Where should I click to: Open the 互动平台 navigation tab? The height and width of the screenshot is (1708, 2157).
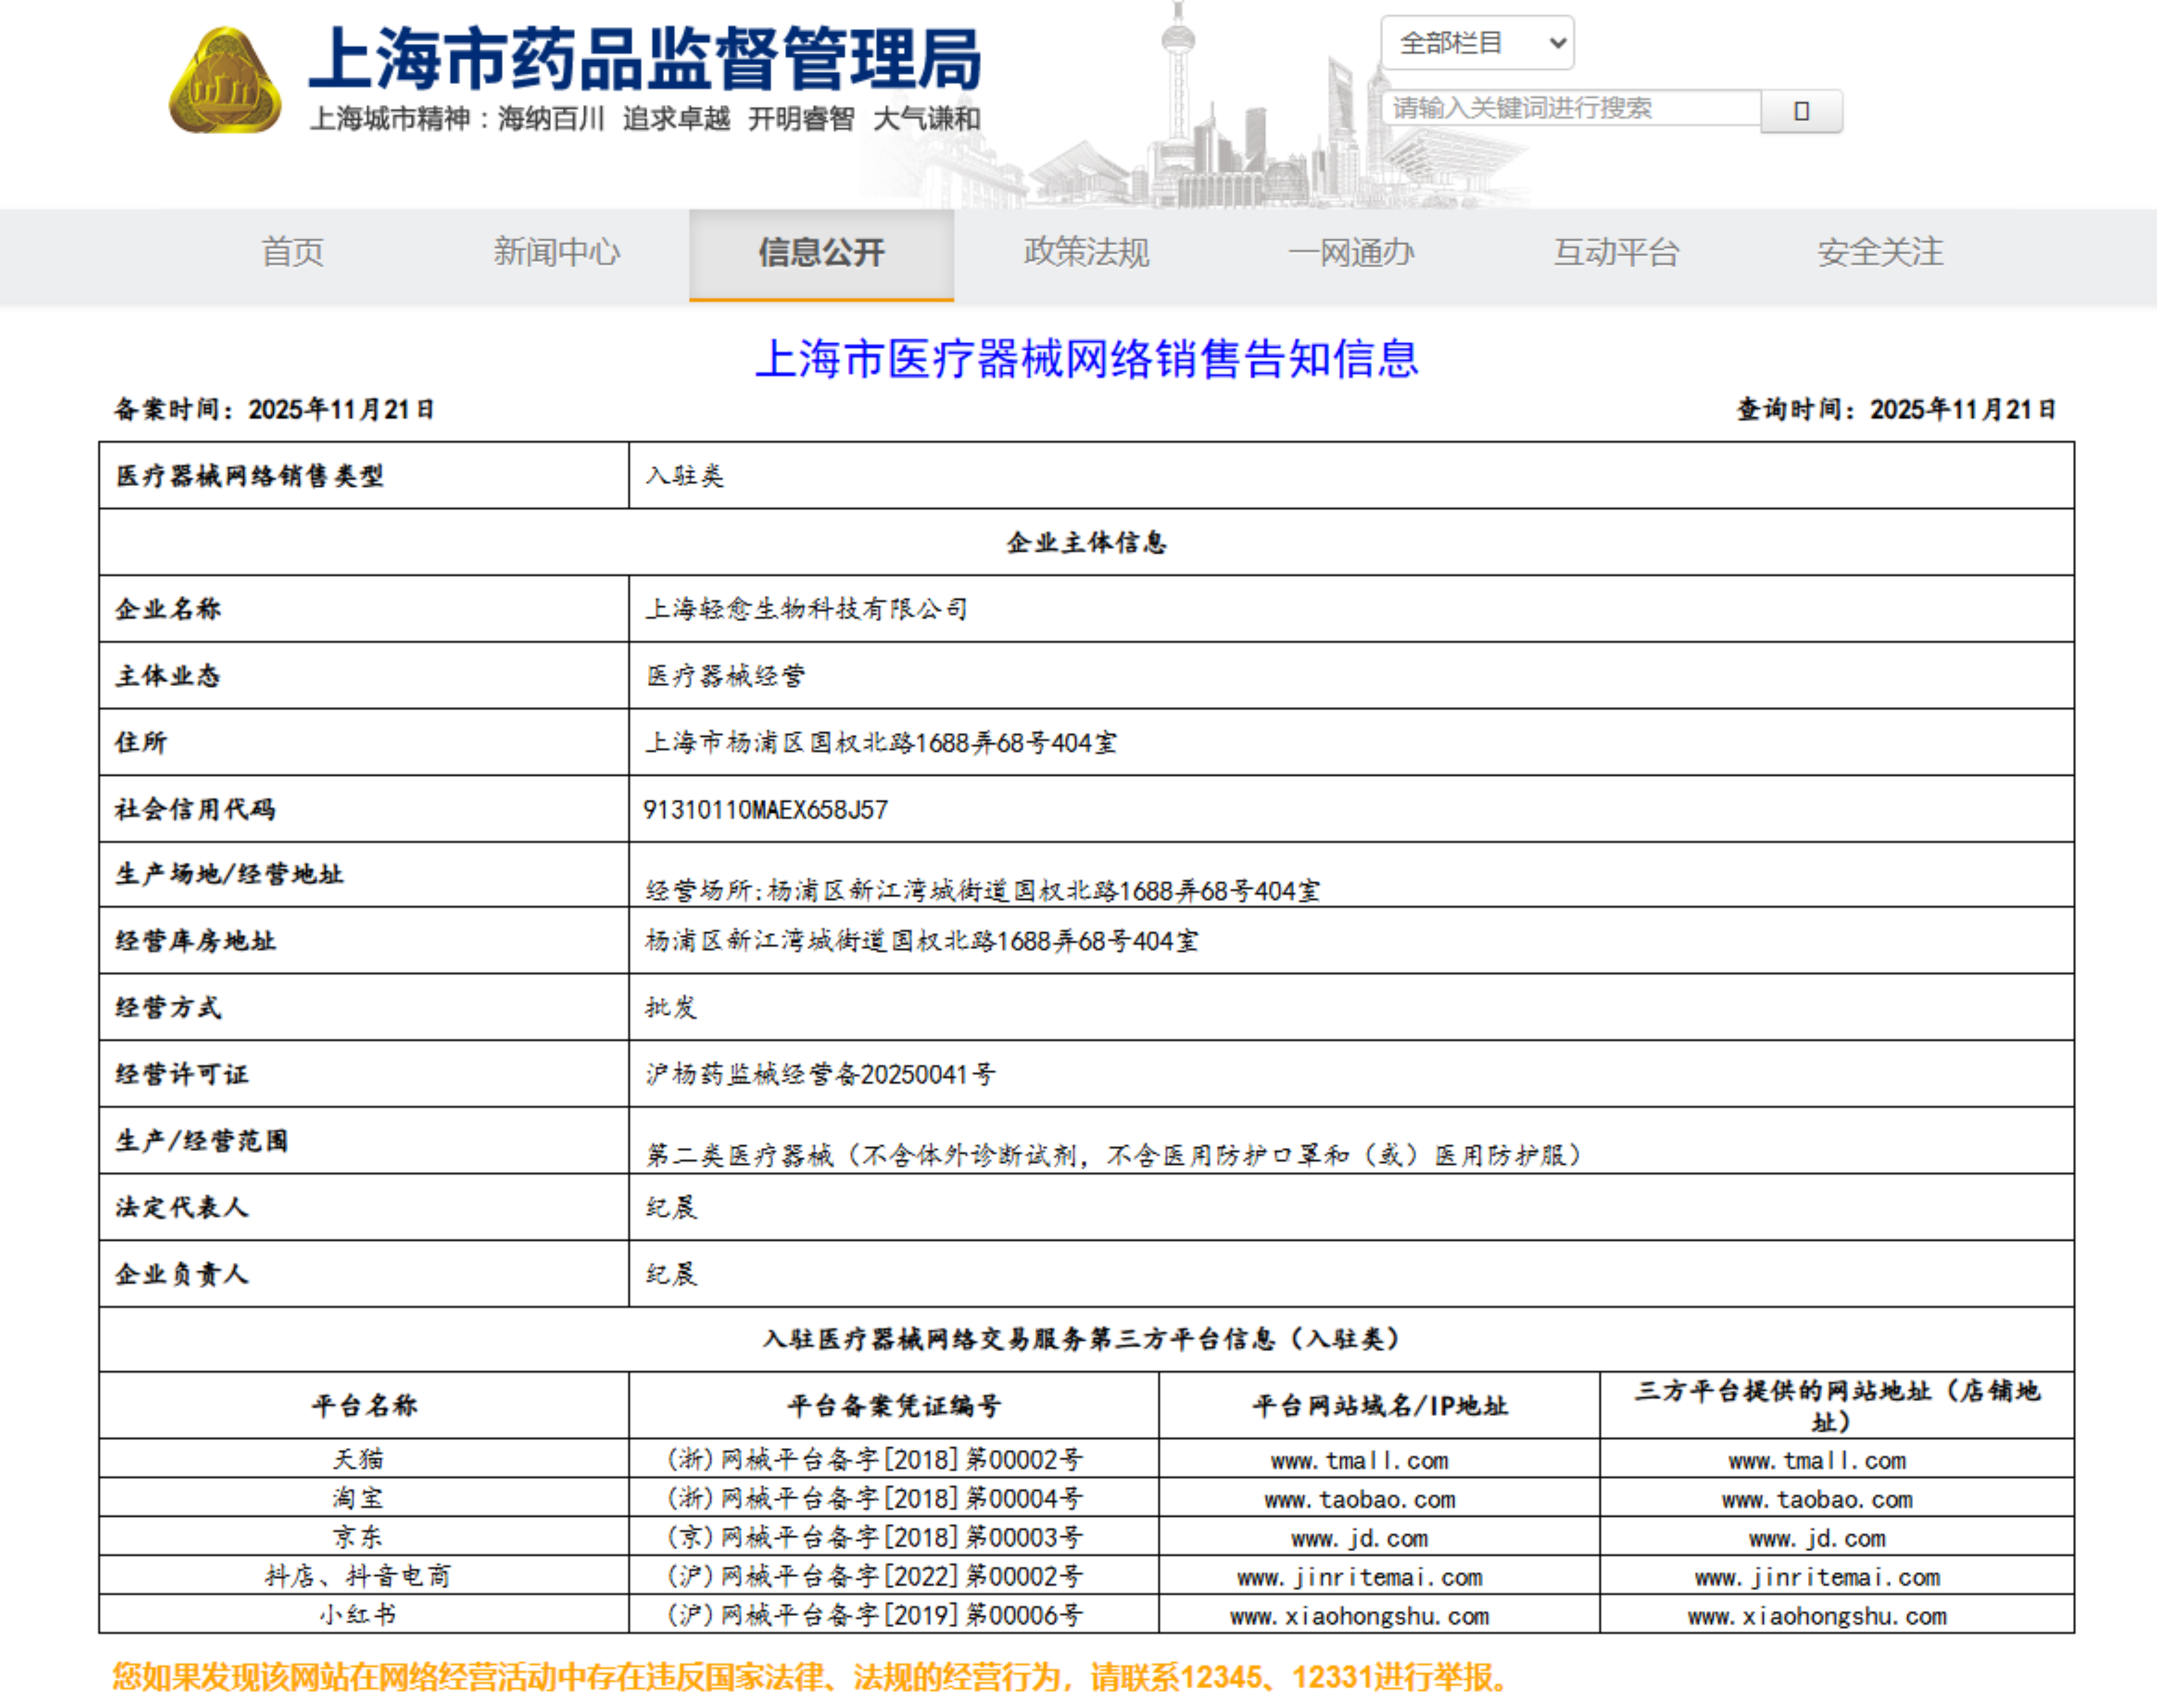pyautogui.click(x=1615, y=252)
